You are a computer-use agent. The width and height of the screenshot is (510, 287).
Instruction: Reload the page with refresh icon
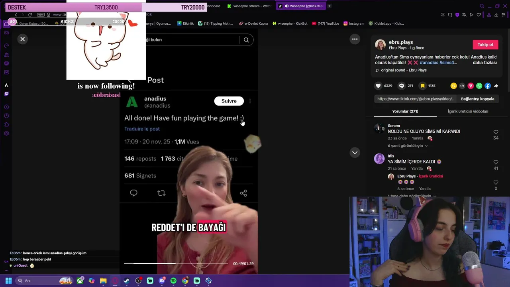coord(30,15)
